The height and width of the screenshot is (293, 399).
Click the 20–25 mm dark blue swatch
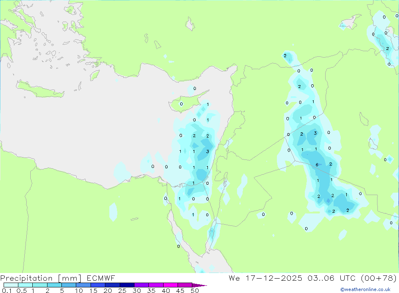[x=113, y=285]
